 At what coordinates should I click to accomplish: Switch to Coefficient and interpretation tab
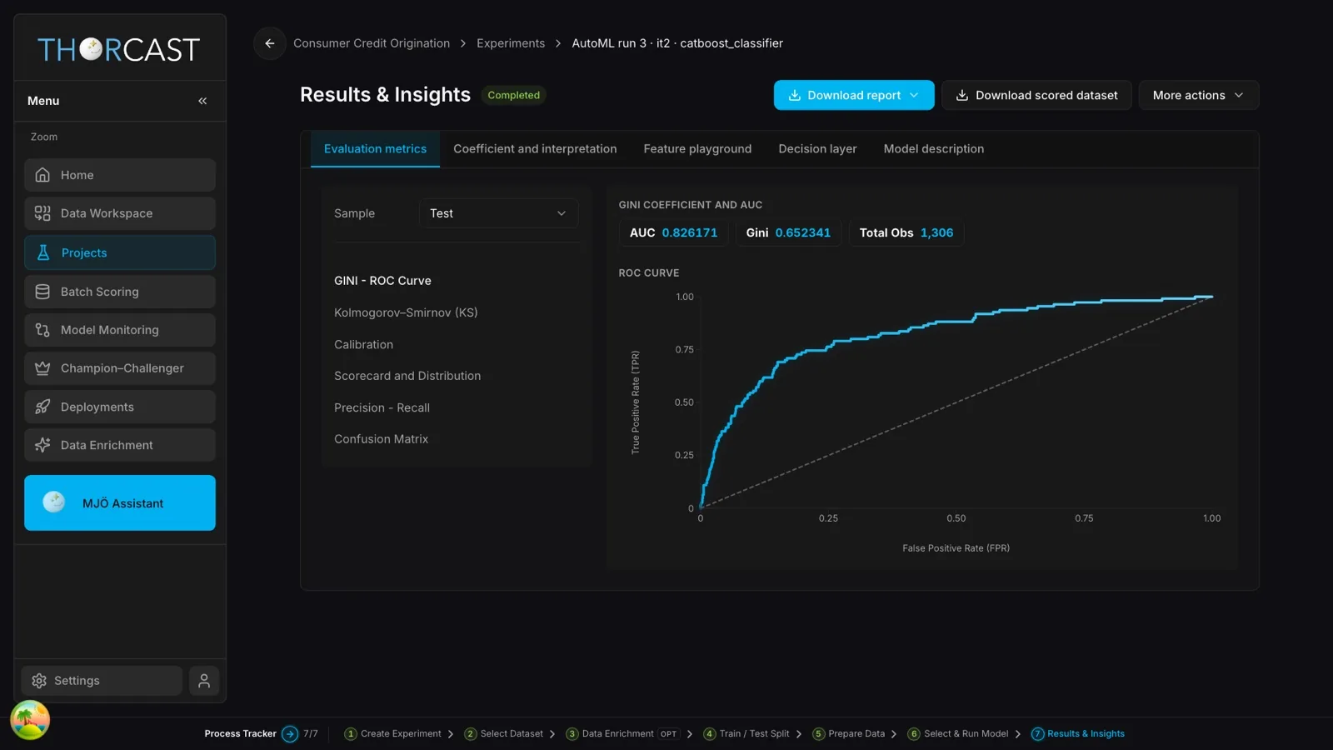click(x=535, y=149)
